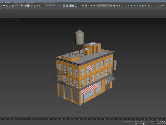Open the reference coordinate system dropdown
This screenshot has height=125, width=166.
tap(18, 5)
